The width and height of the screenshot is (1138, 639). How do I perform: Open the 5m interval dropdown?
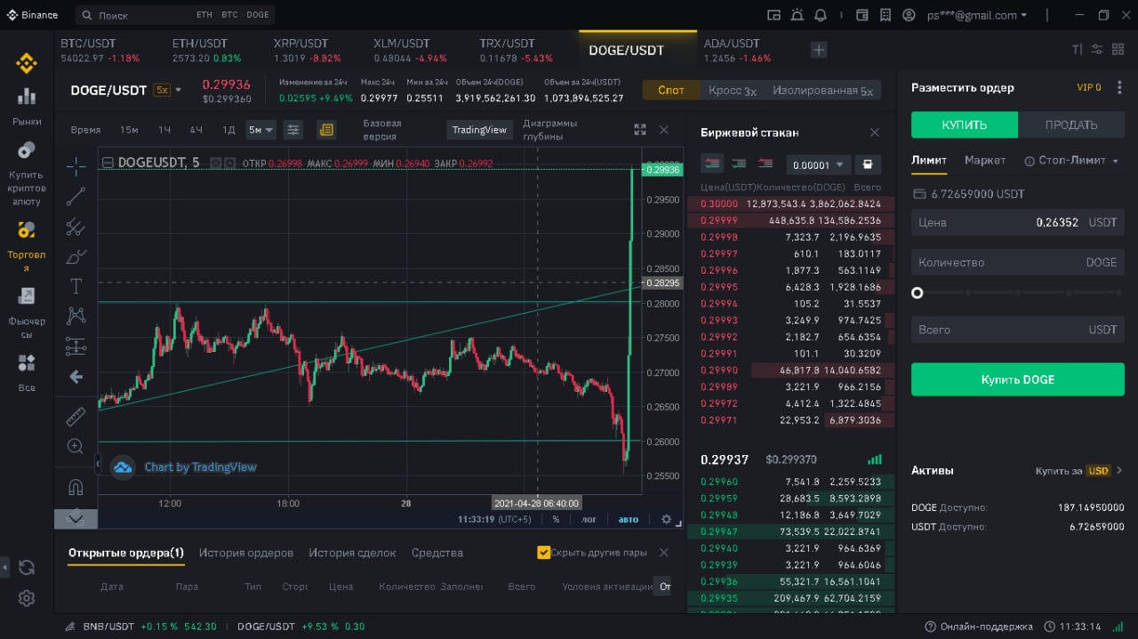[x=260, y=130]
